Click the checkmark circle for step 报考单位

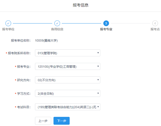point(8,23)
